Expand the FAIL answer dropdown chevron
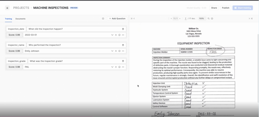 tap(112, 67)
